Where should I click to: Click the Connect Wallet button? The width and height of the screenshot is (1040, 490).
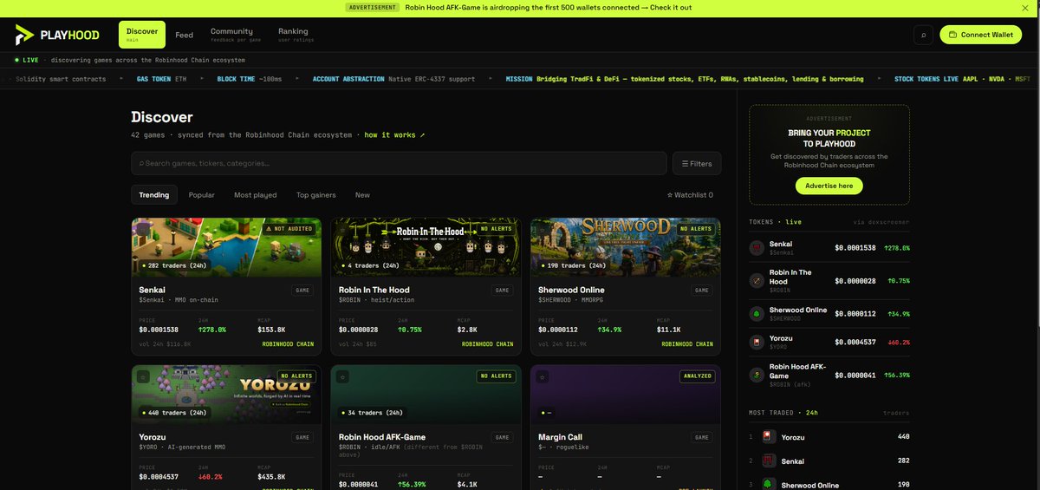point(981,35)
